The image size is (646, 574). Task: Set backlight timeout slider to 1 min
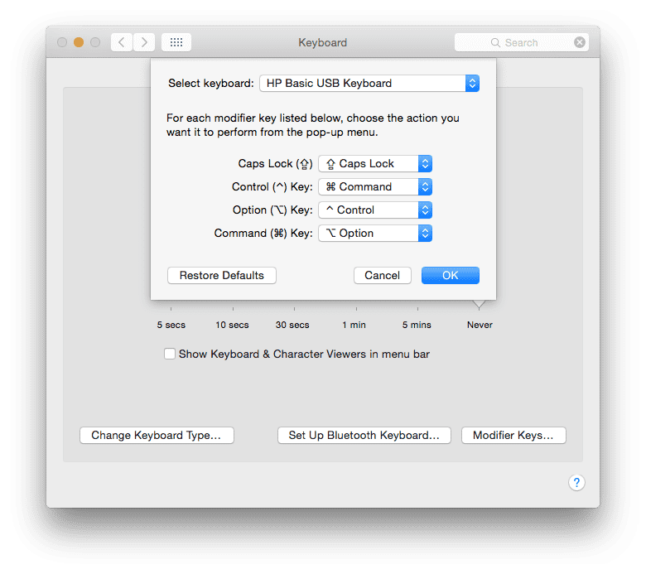tap(356, 309)
